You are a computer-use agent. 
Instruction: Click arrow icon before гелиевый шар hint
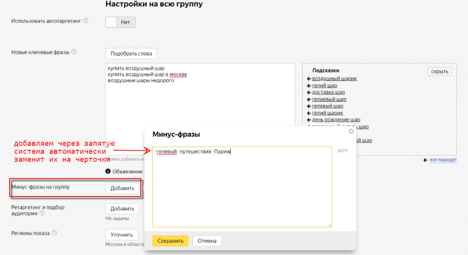[x=309, y=99]
